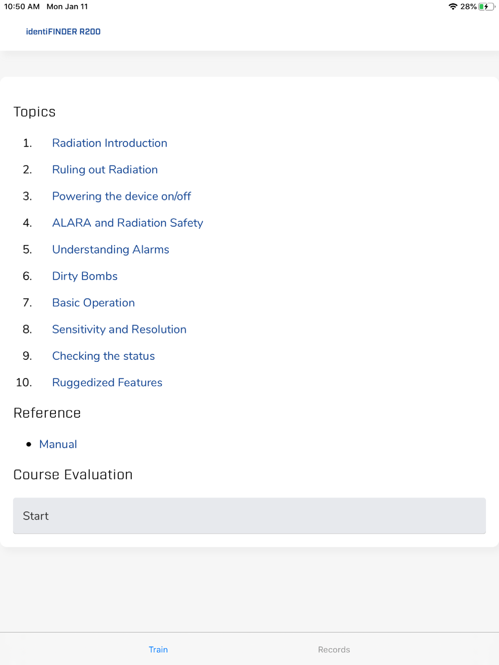Select the Basic Operation topic
This screenshot has width=499, height=665.
93,303
